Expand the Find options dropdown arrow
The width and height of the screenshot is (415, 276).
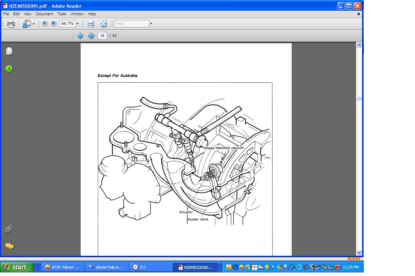coord(151,24)
